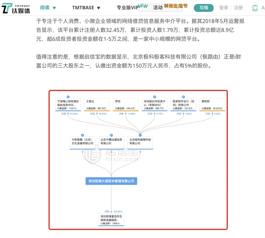The height and width of the screenshot is (238, 265).
Task: Select the 深圳前海富金所互联网金融服务 node
Action: click(x=111, y=220)
